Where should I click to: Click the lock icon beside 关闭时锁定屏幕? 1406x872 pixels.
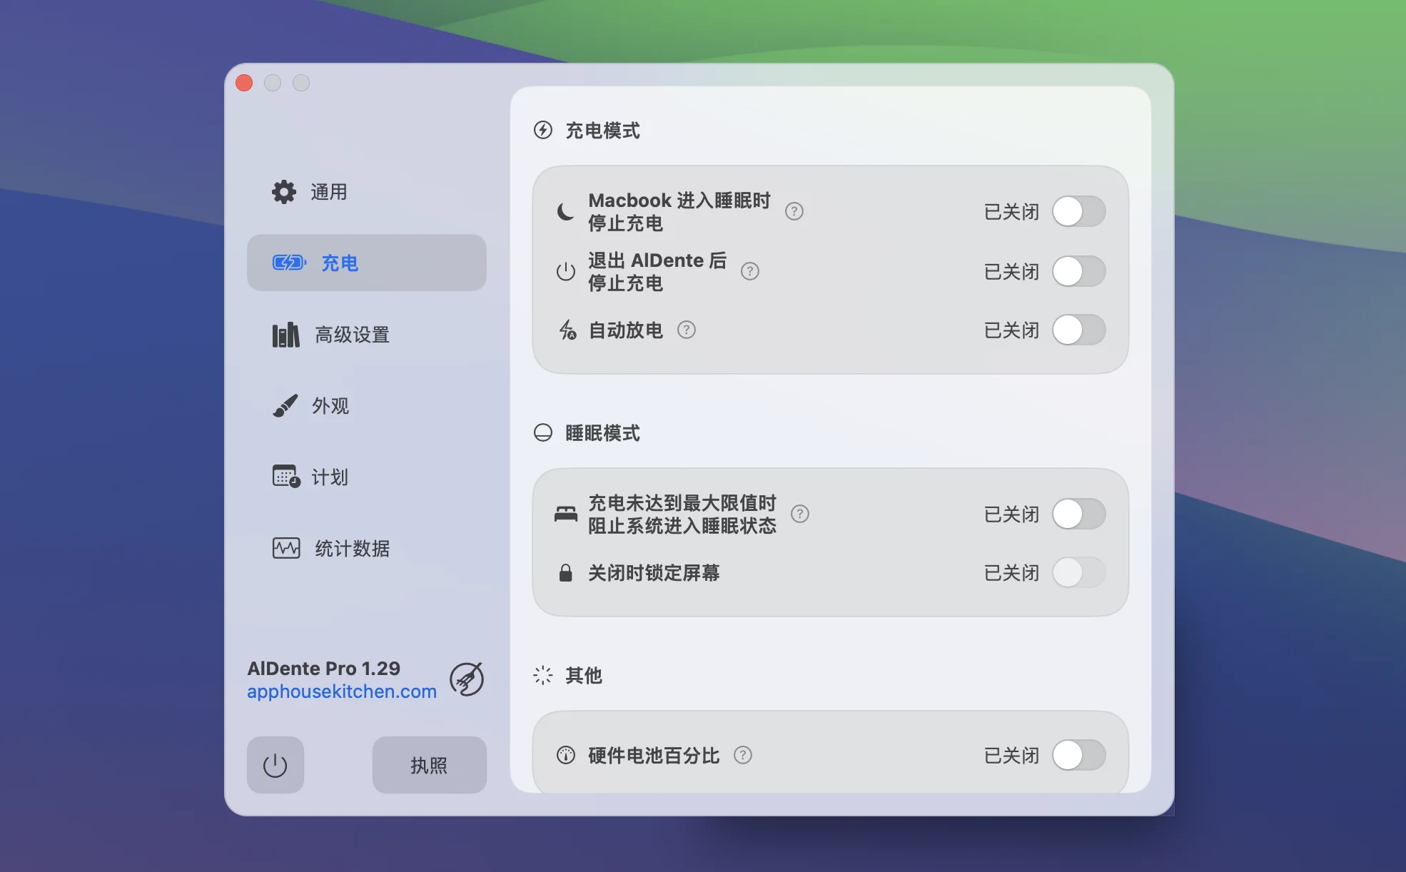tap(565, 572)
